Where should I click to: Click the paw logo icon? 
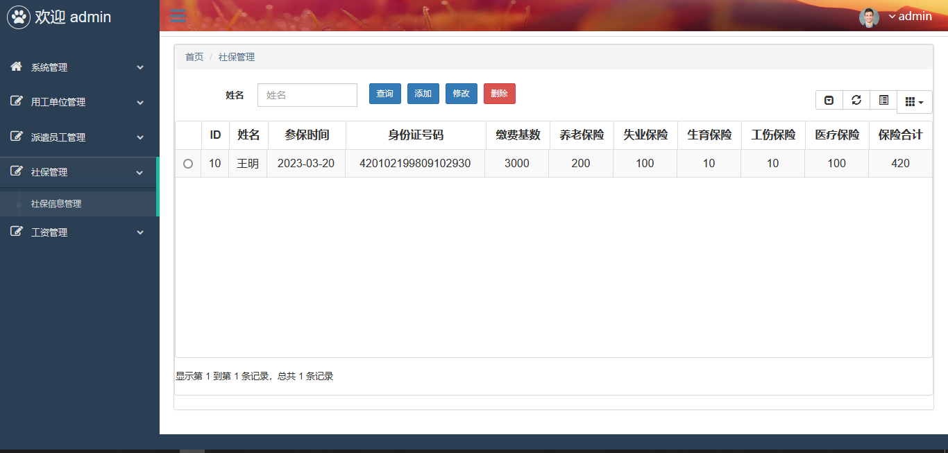click(19, 17)
